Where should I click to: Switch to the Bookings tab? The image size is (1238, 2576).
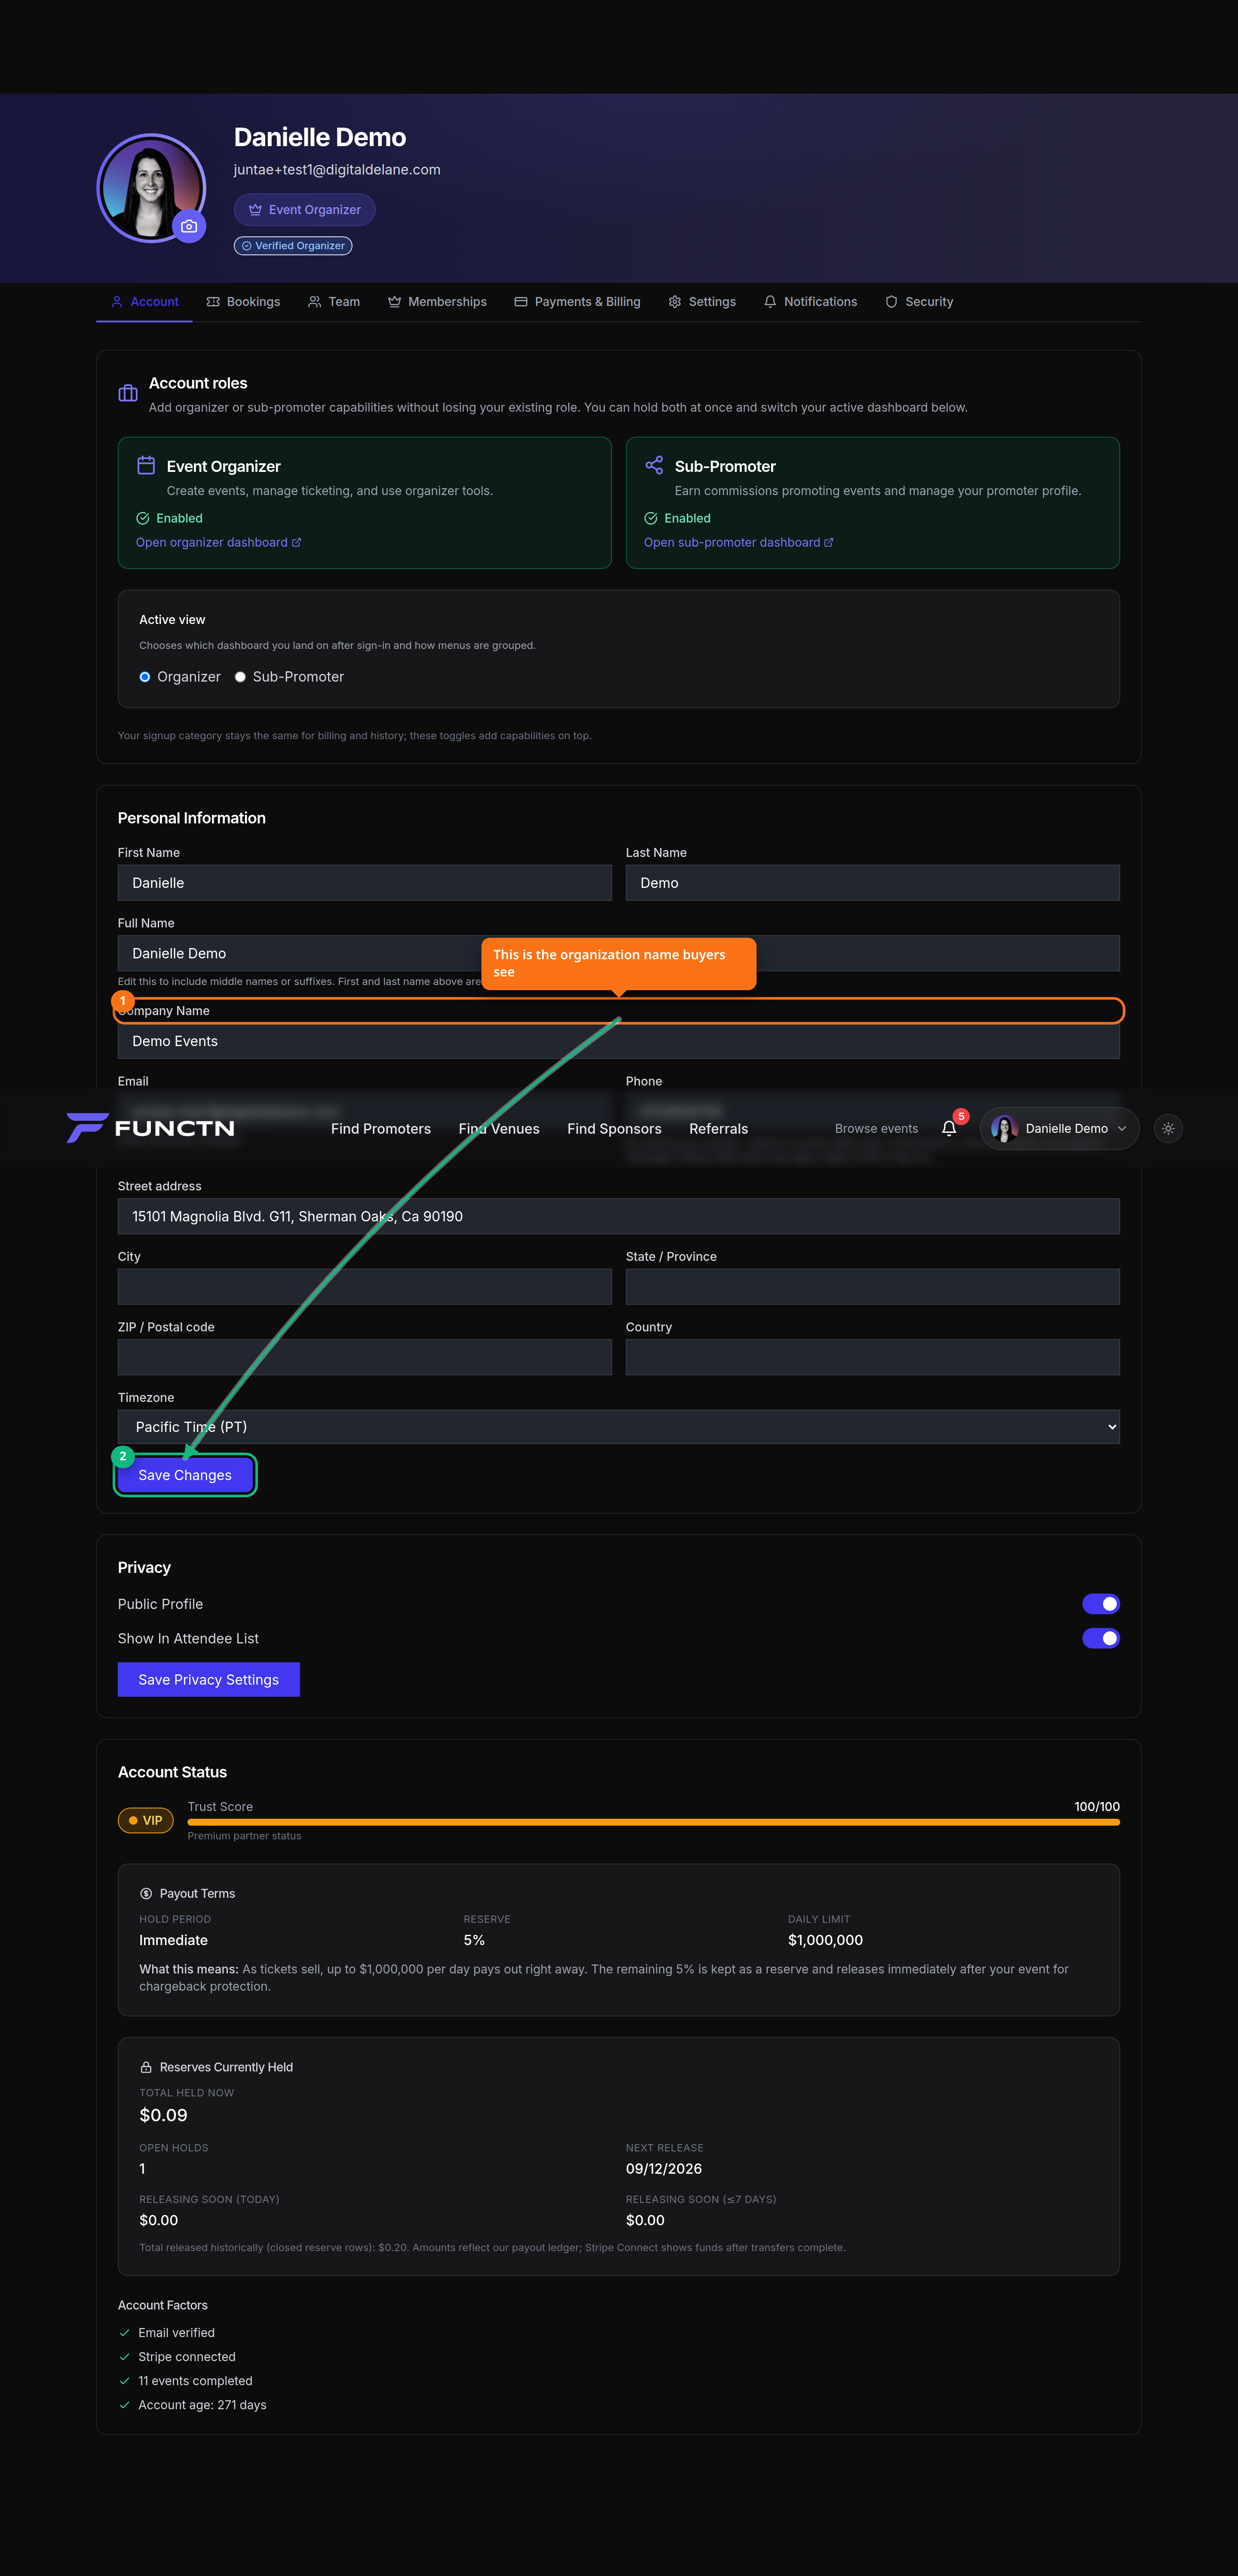[243, 302]
